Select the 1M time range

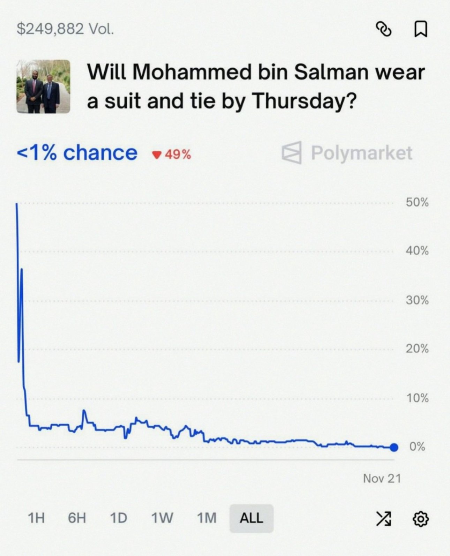click(207, 518)
